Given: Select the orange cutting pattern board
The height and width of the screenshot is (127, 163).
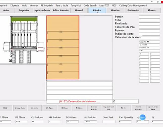Looking at the screenshot, I should pyautogui.click(x=63, y=47).
